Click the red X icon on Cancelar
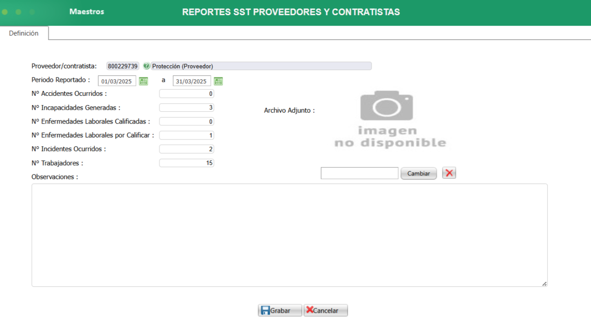The image size is (591, 321). pyautogui.click(x=310, y=310)
